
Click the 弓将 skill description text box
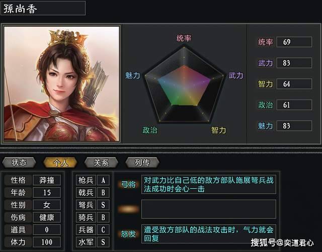click(x=209, y=184)
